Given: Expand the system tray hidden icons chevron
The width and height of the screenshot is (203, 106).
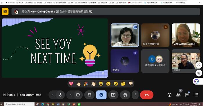Looking at the screenshot, I should click(181, 104).
